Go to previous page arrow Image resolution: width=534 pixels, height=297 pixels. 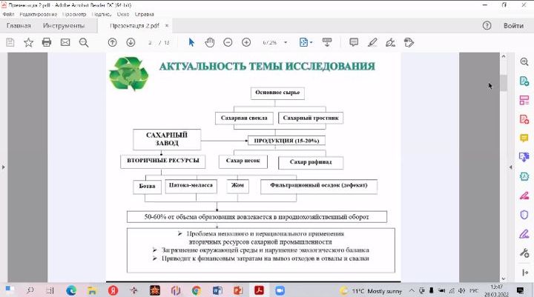coord(113,42)
